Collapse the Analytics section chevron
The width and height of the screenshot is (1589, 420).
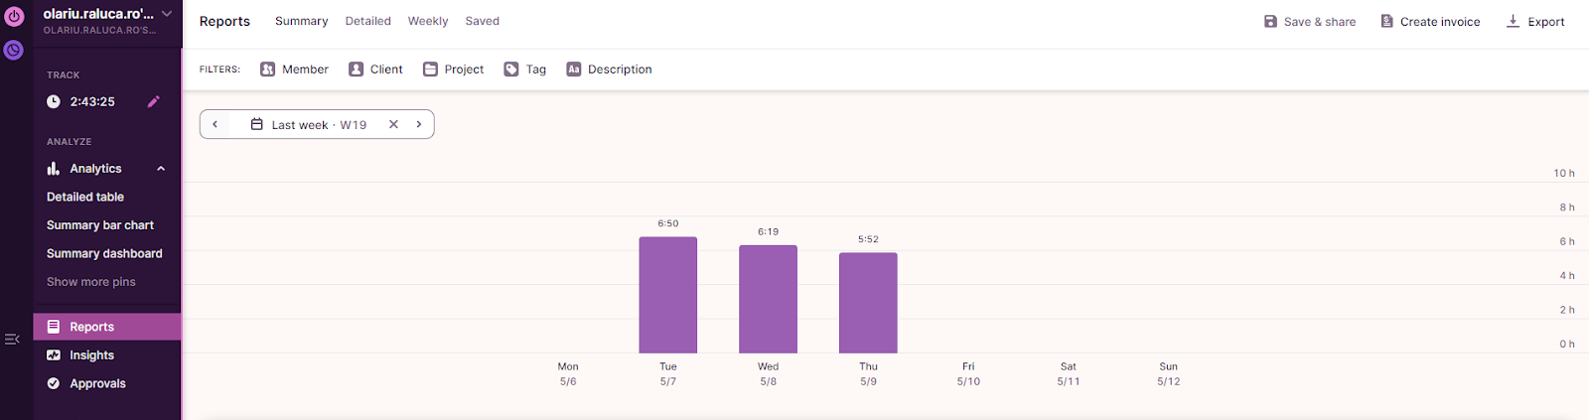(x=161, y=169)
